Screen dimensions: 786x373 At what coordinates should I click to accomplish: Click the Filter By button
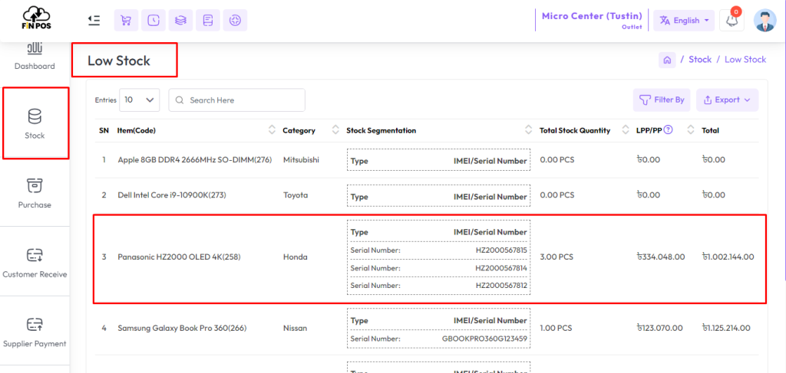point(662,100)
